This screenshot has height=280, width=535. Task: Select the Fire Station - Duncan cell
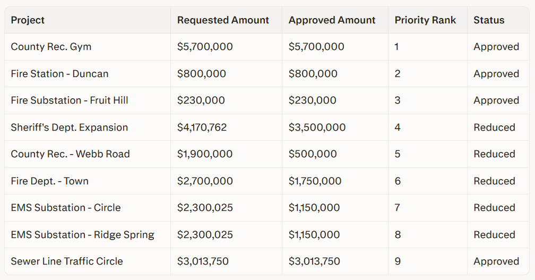pyautogui.click(x=59, y=74)
